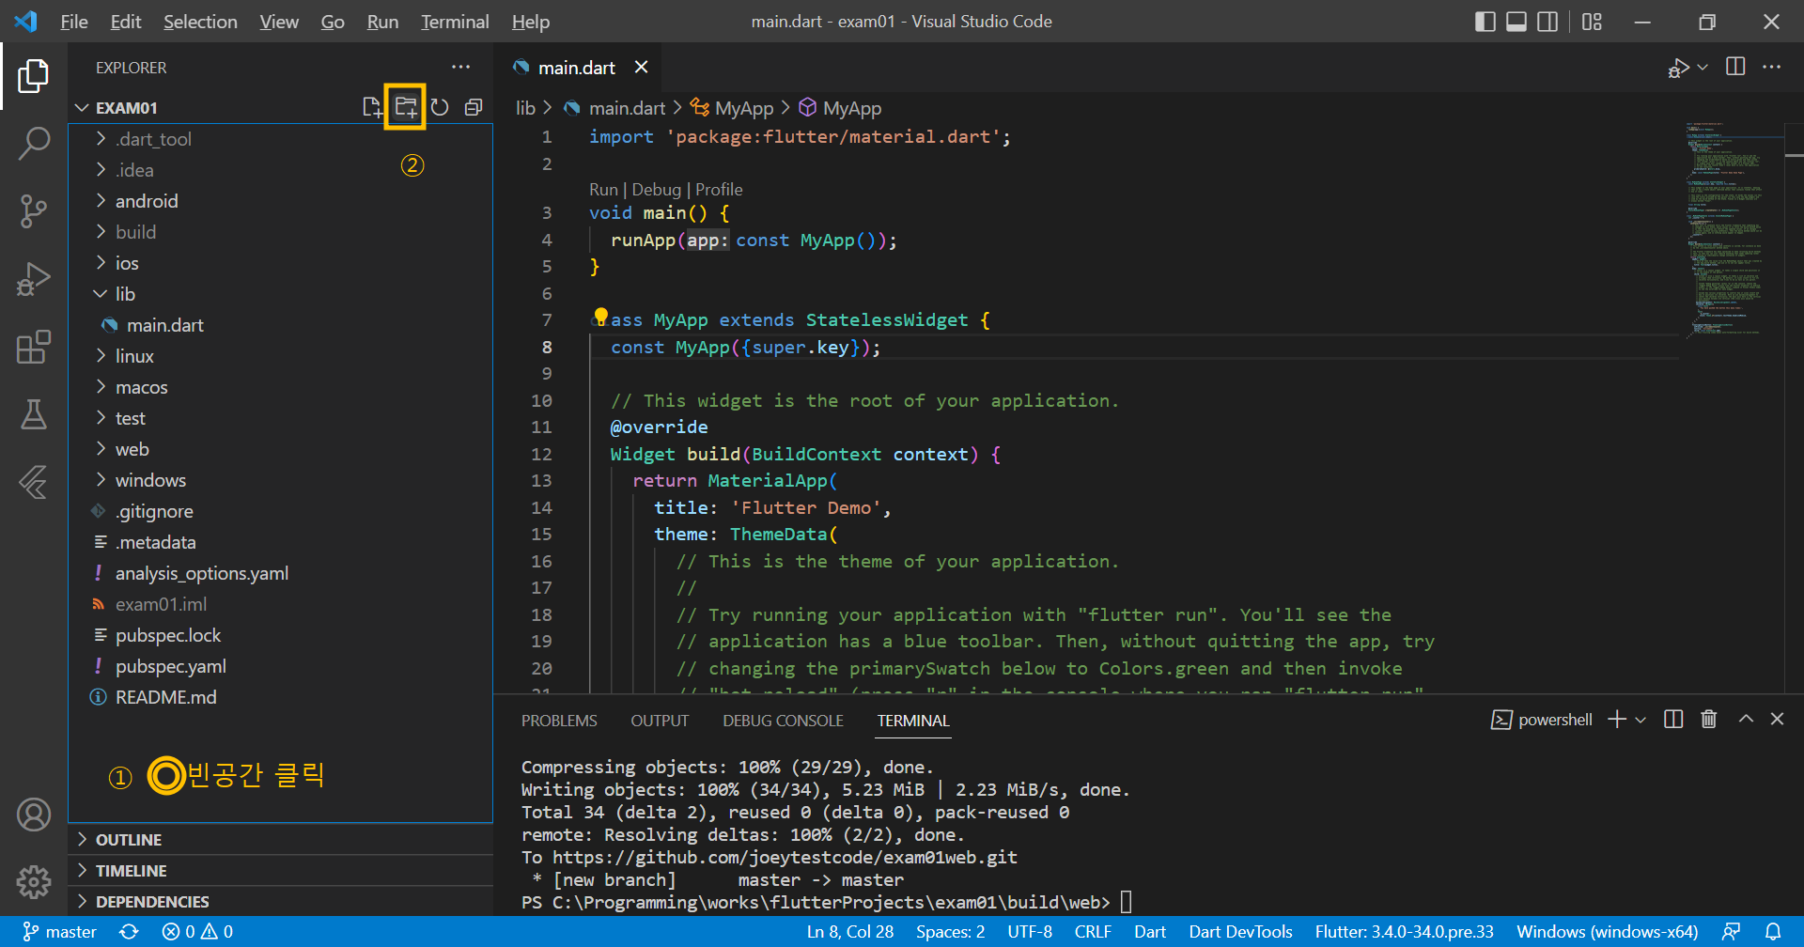1804x947 pixels.
Task: Open the launch profile dropdown next to plus
Action: pos(1641,720)
